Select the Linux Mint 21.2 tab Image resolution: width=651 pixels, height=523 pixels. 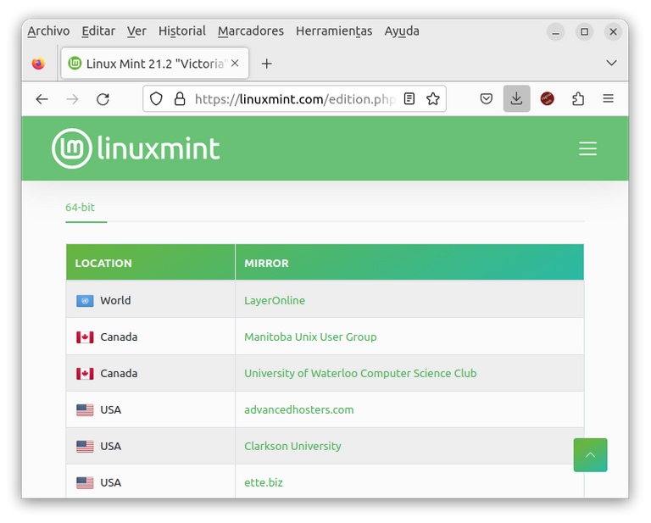coord(154,63)
